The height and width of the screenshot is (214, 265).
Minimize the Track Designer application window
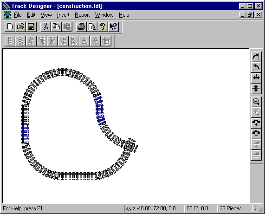tap(242, 6)
